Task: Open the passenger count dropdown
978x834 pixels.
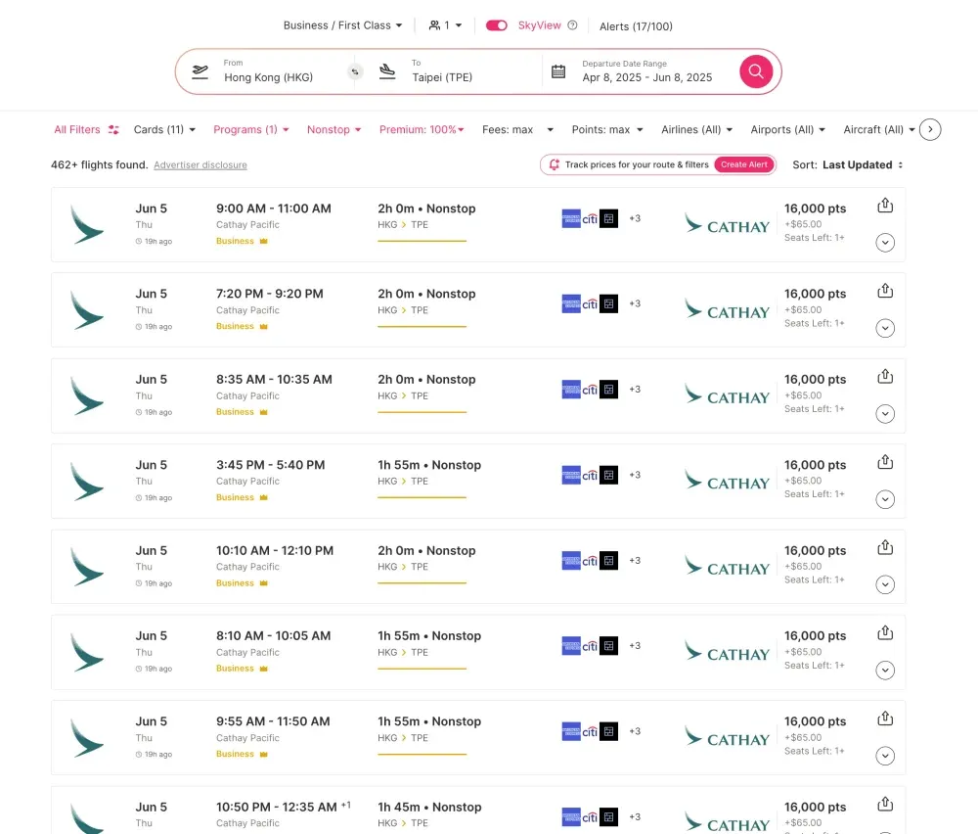Action: coord(446,25)
